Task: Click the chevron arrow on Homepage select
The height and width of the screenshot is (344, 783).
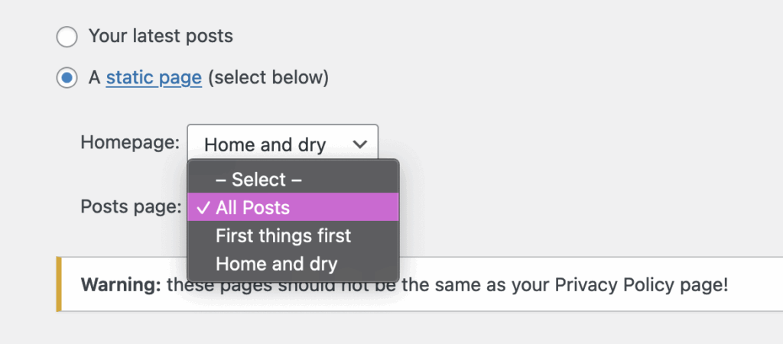Action: 359,144
